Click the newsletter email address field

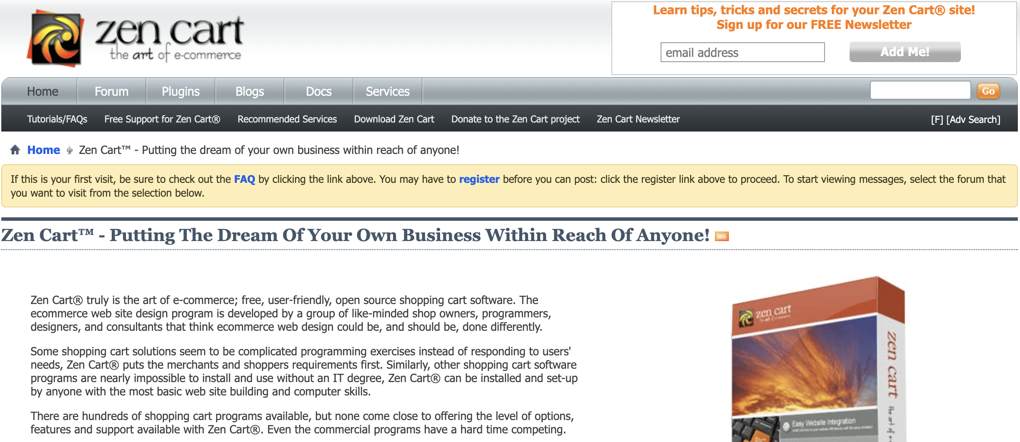tap(742, 52)
